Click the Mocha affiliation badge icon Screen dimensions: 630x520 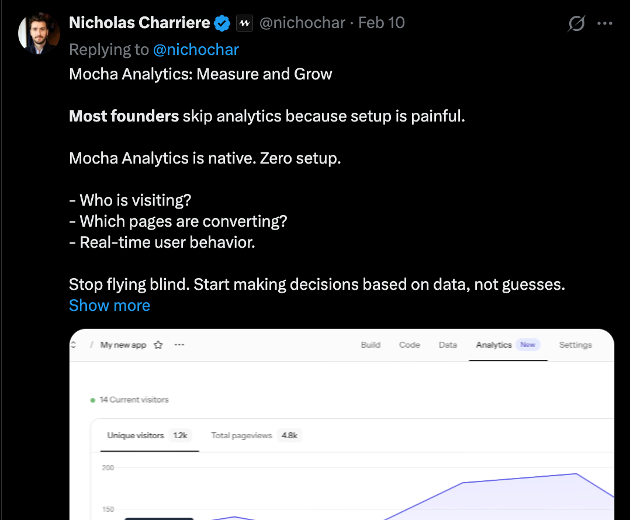pyautogui.click(x=244, y=24)
